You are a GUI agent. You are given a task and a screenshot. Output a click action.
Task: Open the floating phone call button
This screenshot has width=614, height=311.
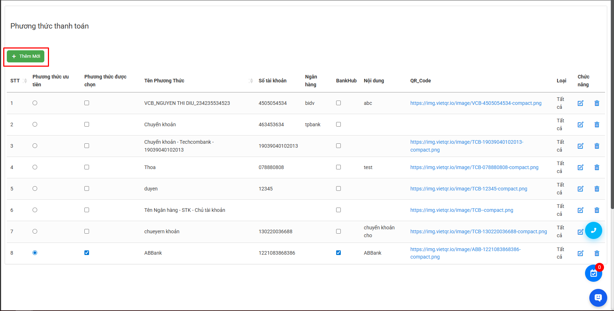(593, 230)
